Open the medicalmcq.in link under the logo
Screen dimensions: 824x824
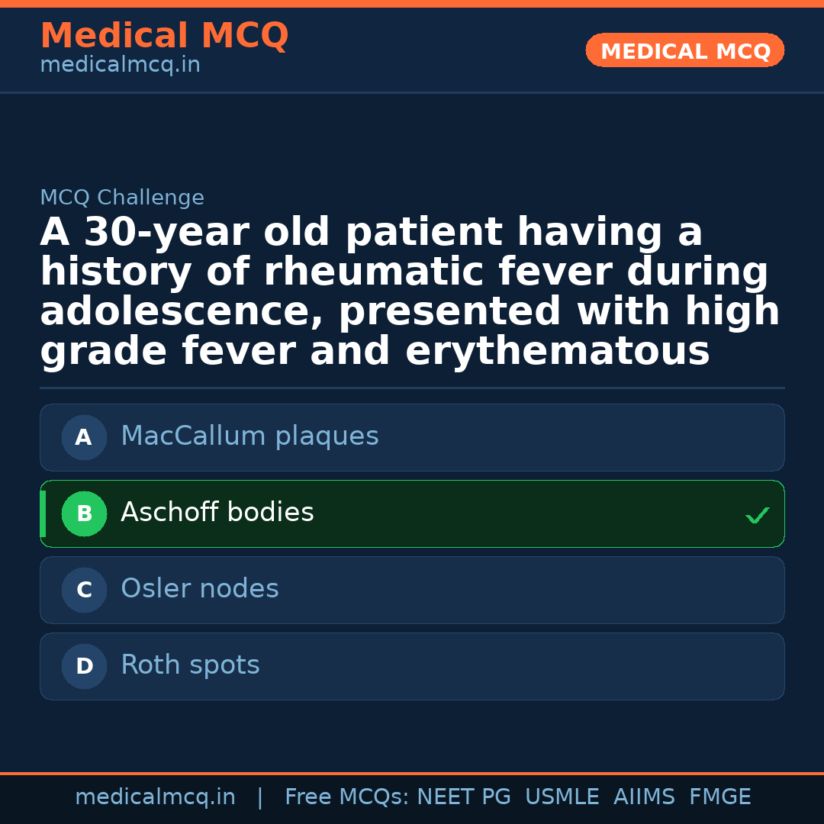tap(119, 64)
